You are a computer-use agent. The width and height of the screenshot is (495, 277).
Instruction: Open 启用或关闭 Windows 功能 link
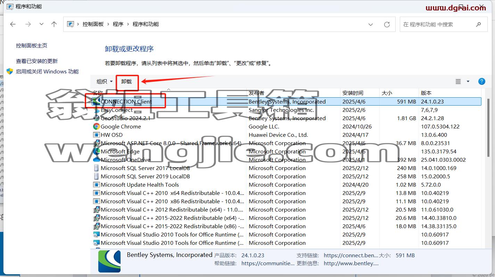click(x=47, y=72)
